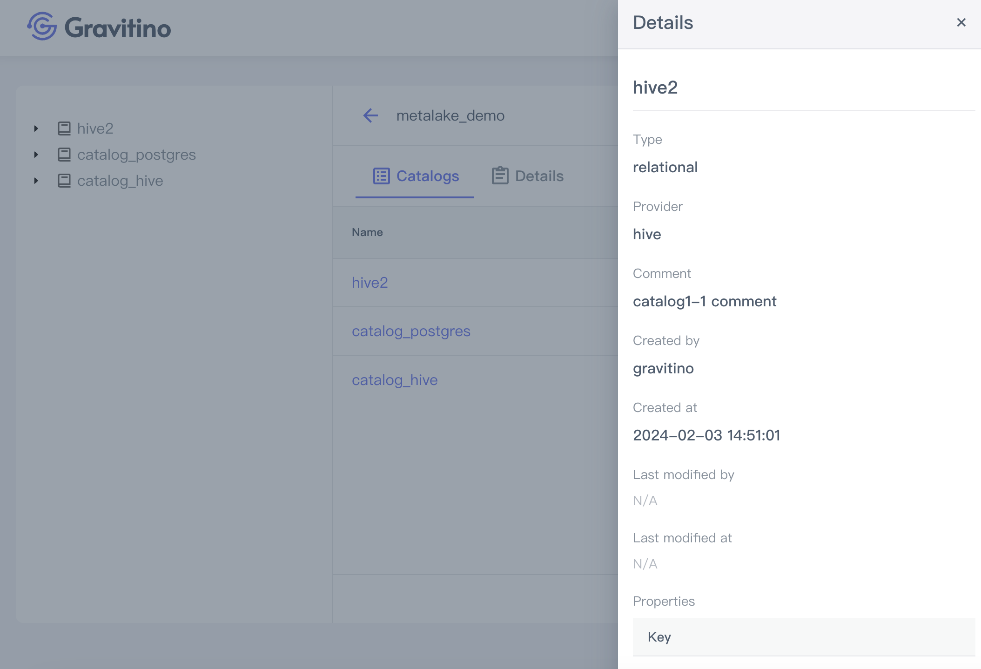Viewport: 981px width, 669px height.
Task: Expand the catalog_postgres tree node
Action: 36,155
